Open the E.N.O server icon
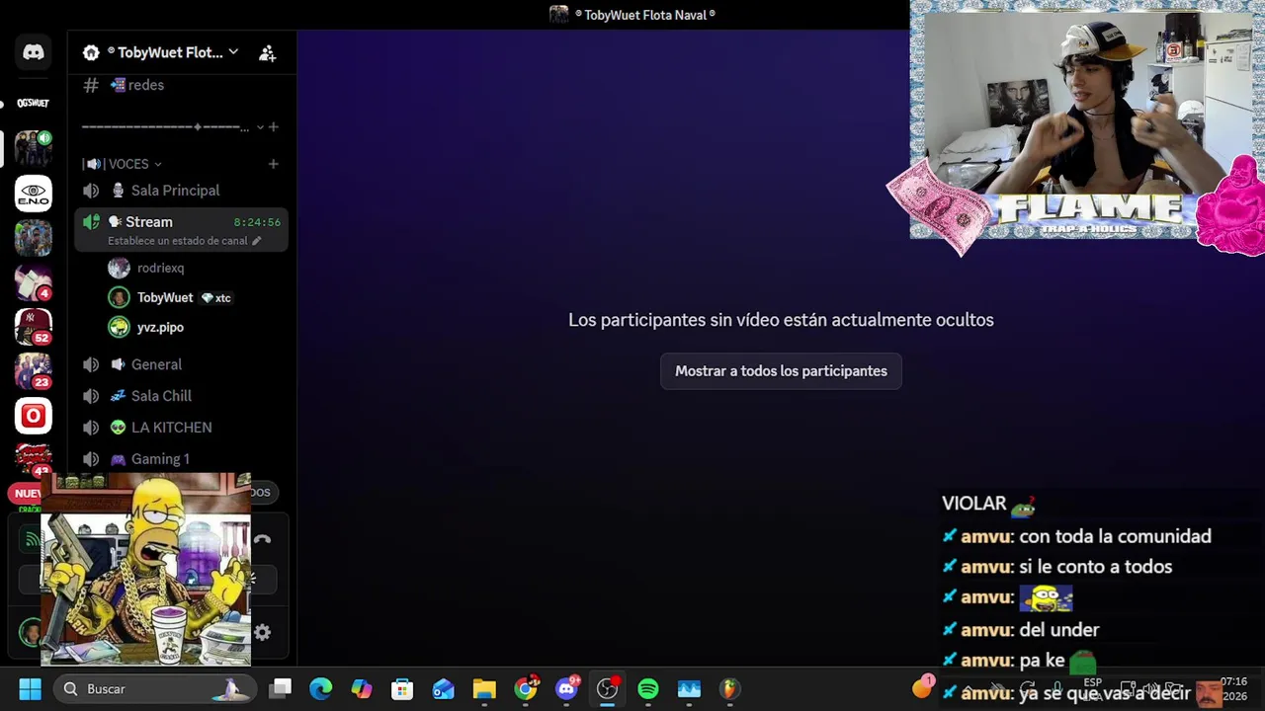The width and height of the screenshot is (1265, 711). pos(34,194)
